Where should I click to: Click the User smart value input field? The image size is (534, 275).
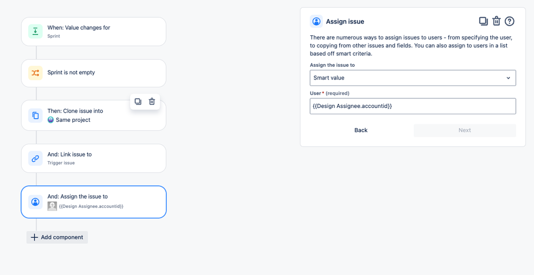click(413, 106)
